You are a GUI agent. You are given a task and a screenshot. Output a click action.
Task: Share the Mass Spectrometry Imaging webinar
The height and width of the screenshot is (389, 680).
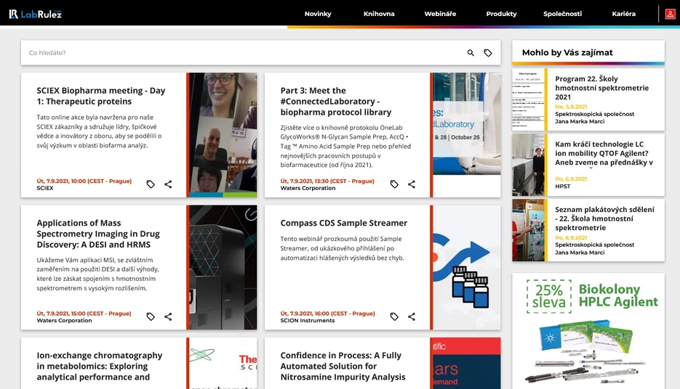(x=168, y=316)
